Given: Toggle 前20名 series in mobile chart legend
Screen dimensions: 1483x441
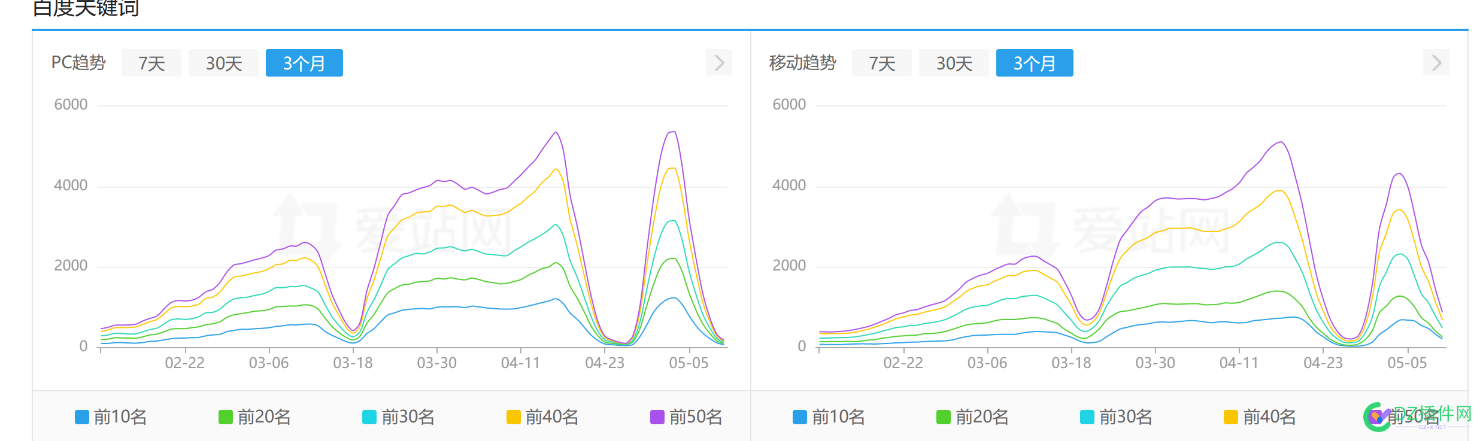Looking at the screenshot, I should [972, 417].
